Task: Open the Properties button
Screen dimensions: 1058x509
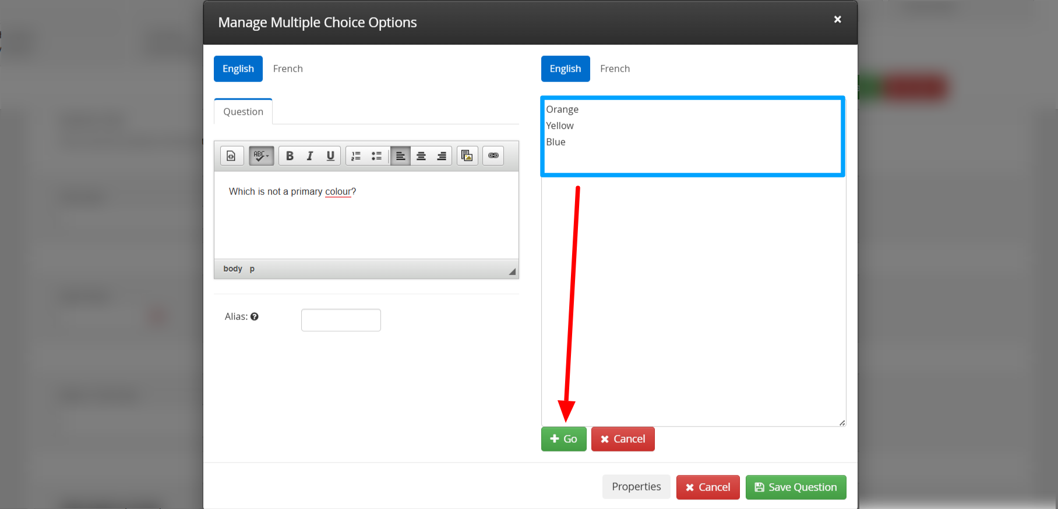Action: [x=636, y=487]
